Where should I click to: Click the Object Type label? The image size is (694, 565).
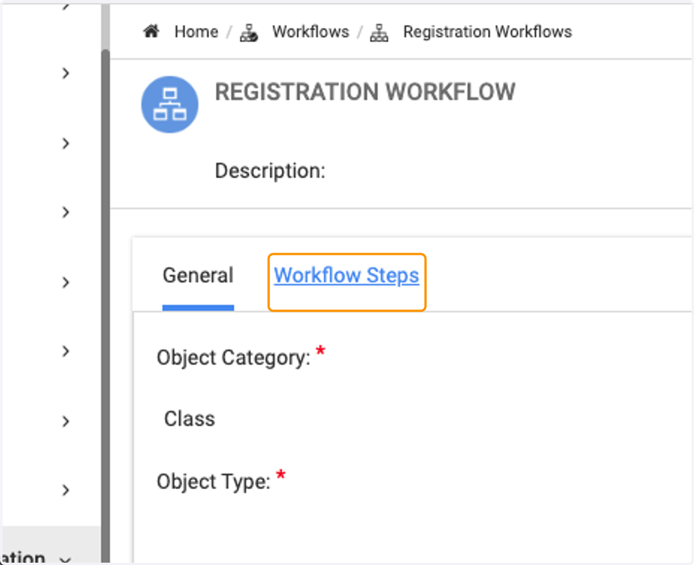click(213, 481)
